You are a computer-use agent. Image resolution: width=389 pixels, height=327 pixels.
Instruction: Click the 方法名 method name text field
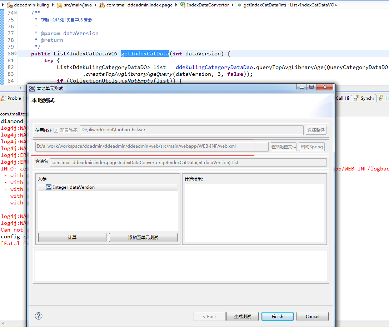[188, 163]
